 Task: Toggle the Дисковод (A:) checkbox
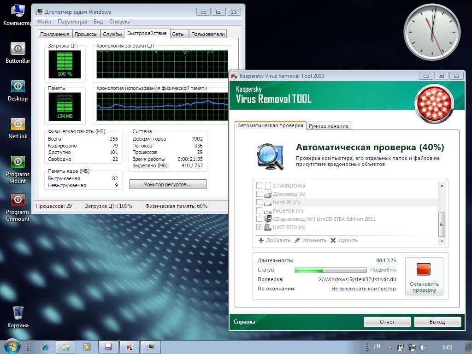click(259, 194)
